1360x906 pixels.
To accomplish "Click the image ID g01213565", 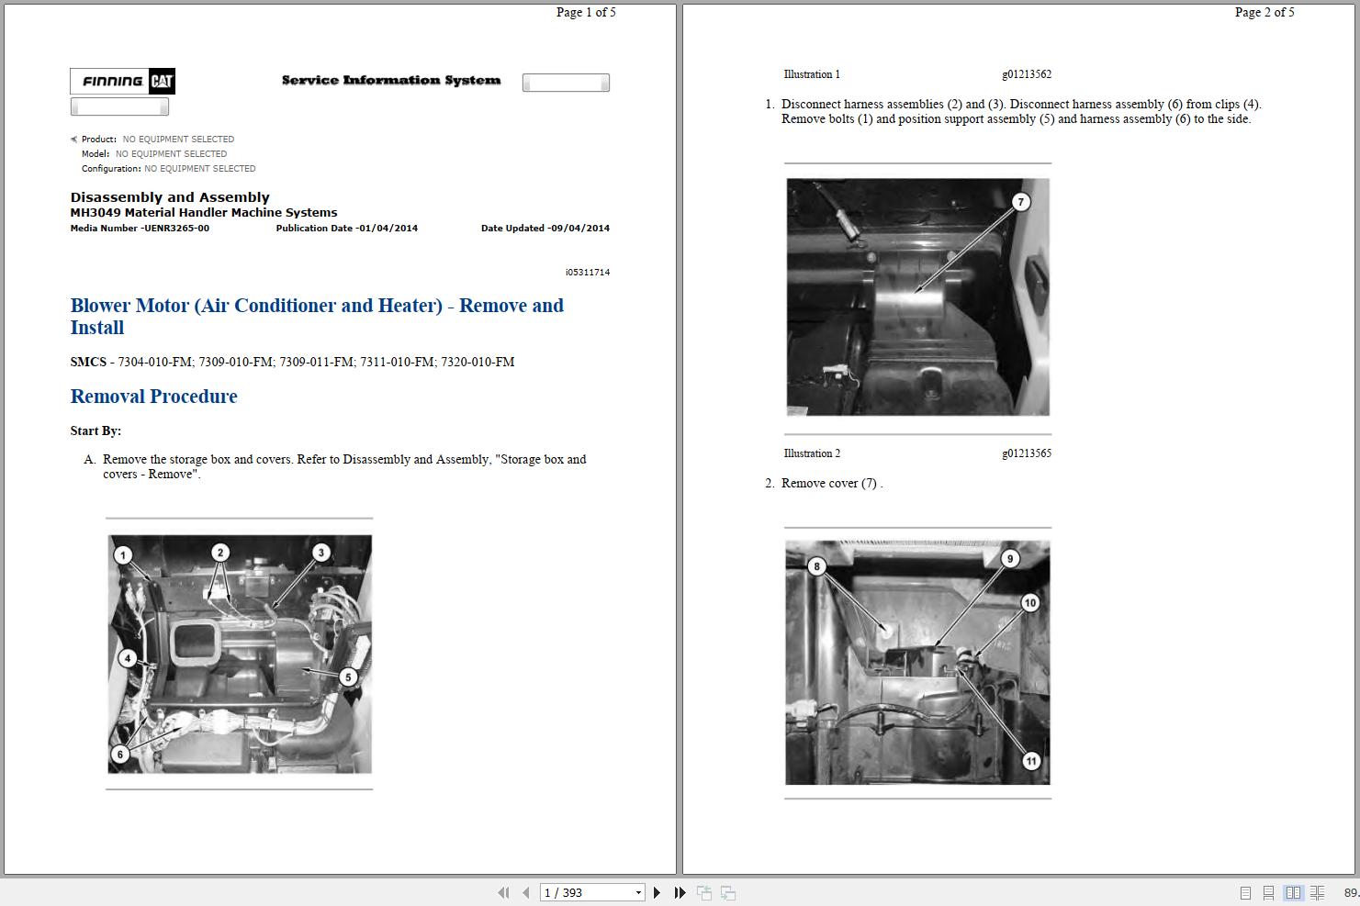I will click(x=1027, y=453).
